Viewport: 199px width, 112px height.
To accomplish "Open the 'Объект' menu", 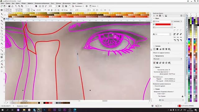I will click(x=24, y=3).
